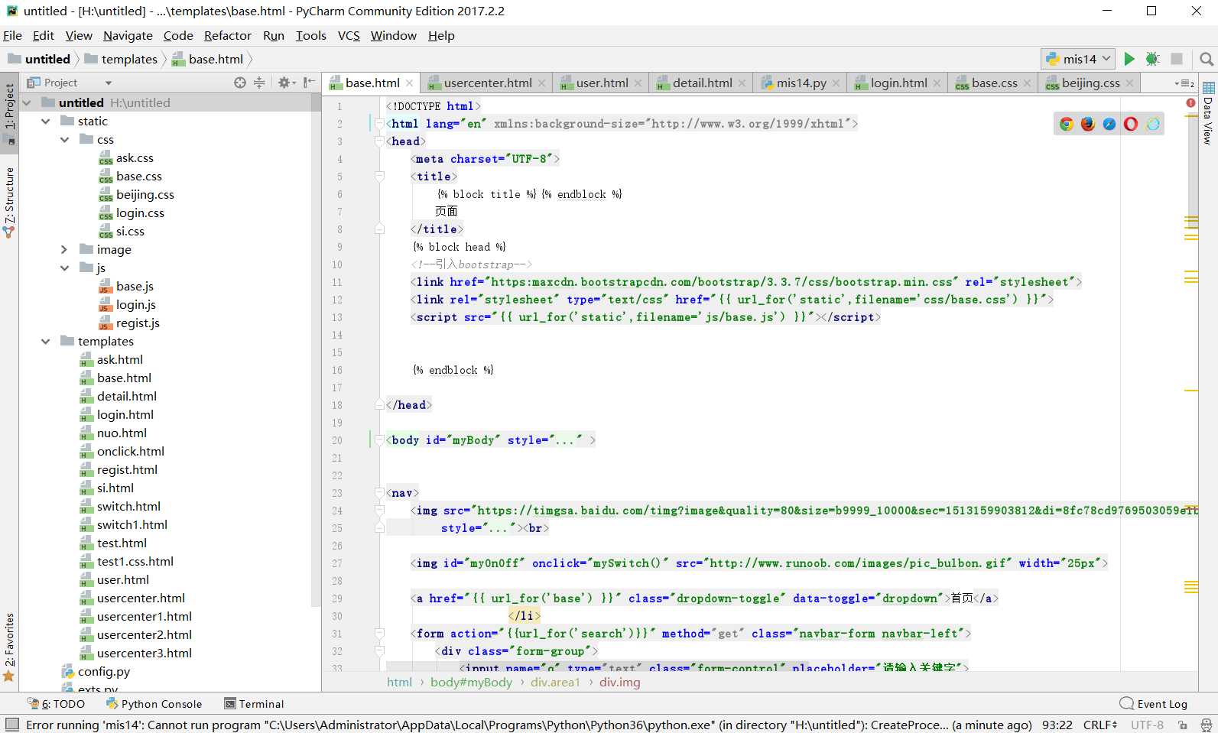Run the mis14 configuration
The height and width of the screenshot is (733, 1218).
pyautogui.click(x=1129, y=59)
